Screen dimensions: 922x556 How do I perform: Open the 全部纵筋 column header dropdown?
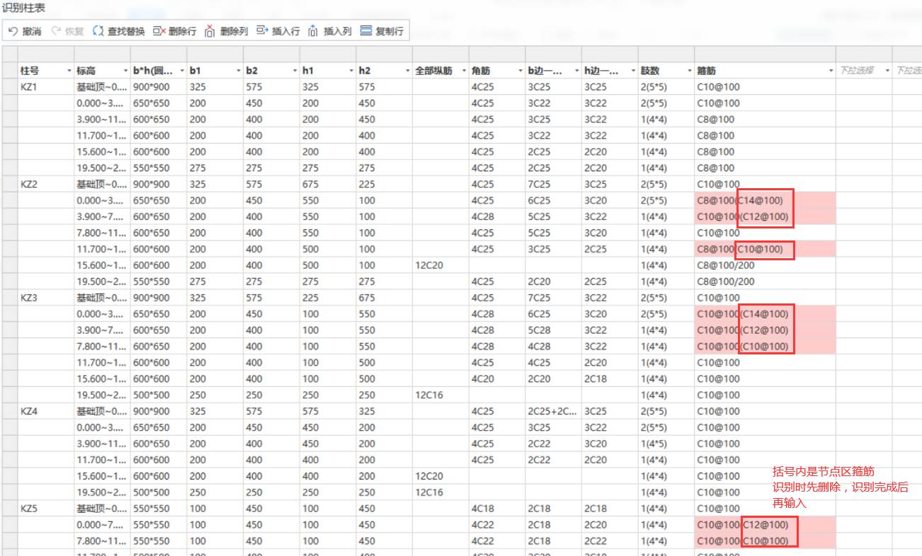point(464,71)
